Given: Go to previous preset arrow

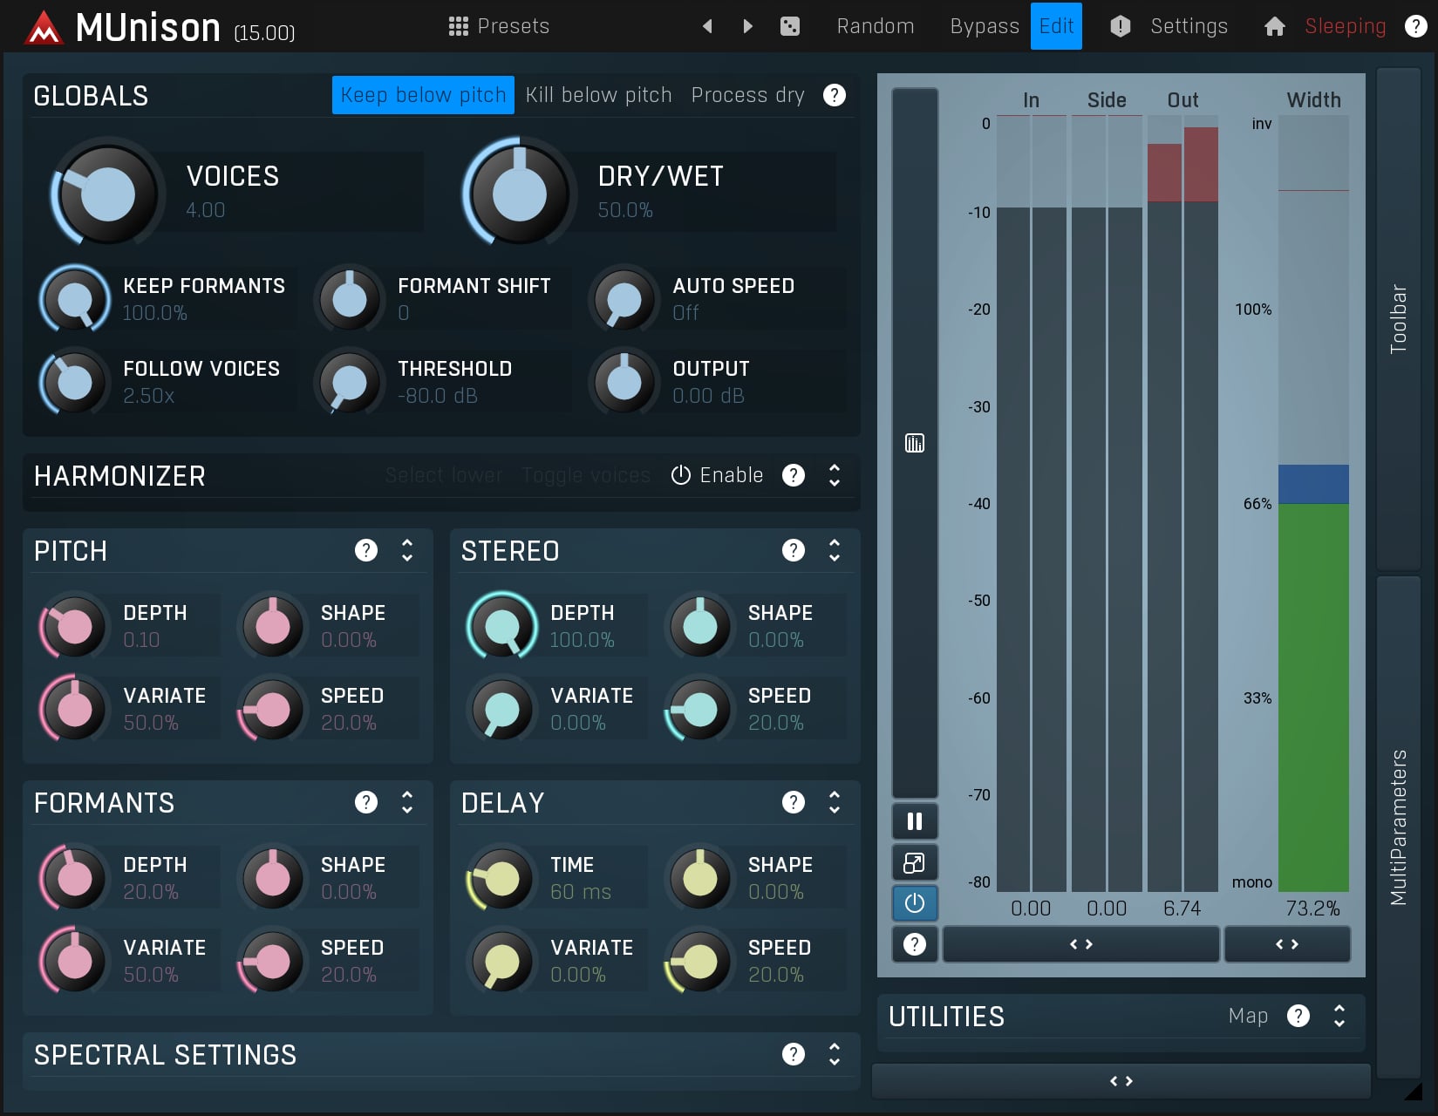Looking at the screenshot, I should click(707, 26).
